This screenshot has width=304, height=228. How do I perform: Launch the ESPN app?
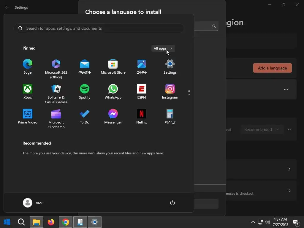(x=142, y=92)
